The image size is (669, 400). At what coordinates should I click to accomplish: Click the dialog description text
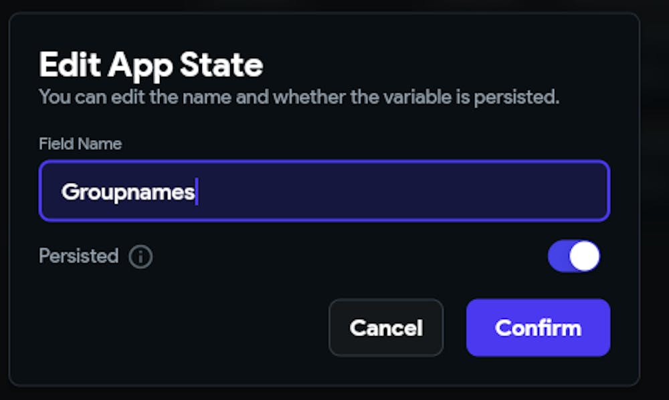point(298,97)
